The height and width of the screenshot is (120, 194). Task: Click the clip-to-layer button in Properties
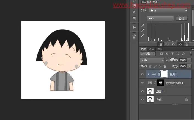point(160,44)
